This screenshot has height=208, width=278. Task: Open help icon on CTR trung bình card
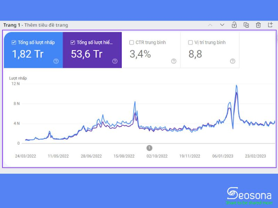[174, 61]
